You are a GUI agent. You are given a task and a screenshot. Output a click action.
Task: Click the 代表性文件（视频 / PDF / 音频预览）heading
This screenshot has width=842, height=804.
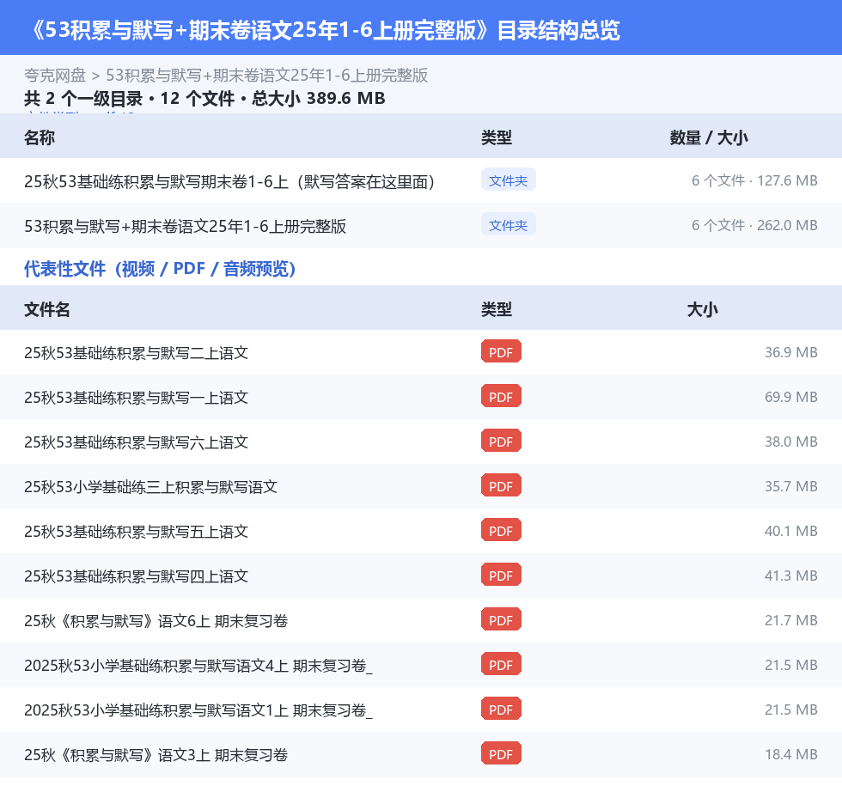pyautogui.click(x=160, y=268)
